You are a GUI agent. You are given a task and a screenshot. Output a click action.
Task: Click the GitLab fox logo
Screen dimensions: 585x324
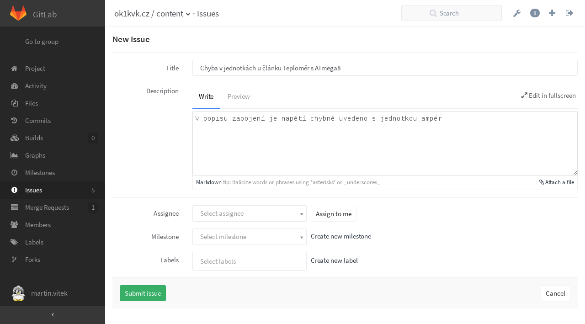18,13
